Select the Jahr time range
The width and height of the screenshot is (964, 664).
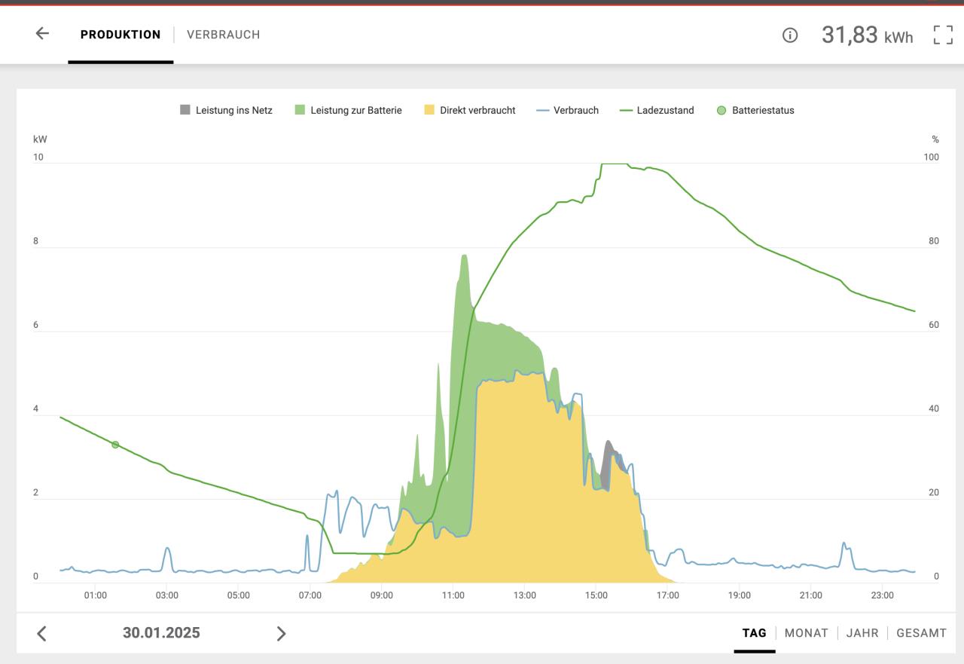tap(862, 633)
